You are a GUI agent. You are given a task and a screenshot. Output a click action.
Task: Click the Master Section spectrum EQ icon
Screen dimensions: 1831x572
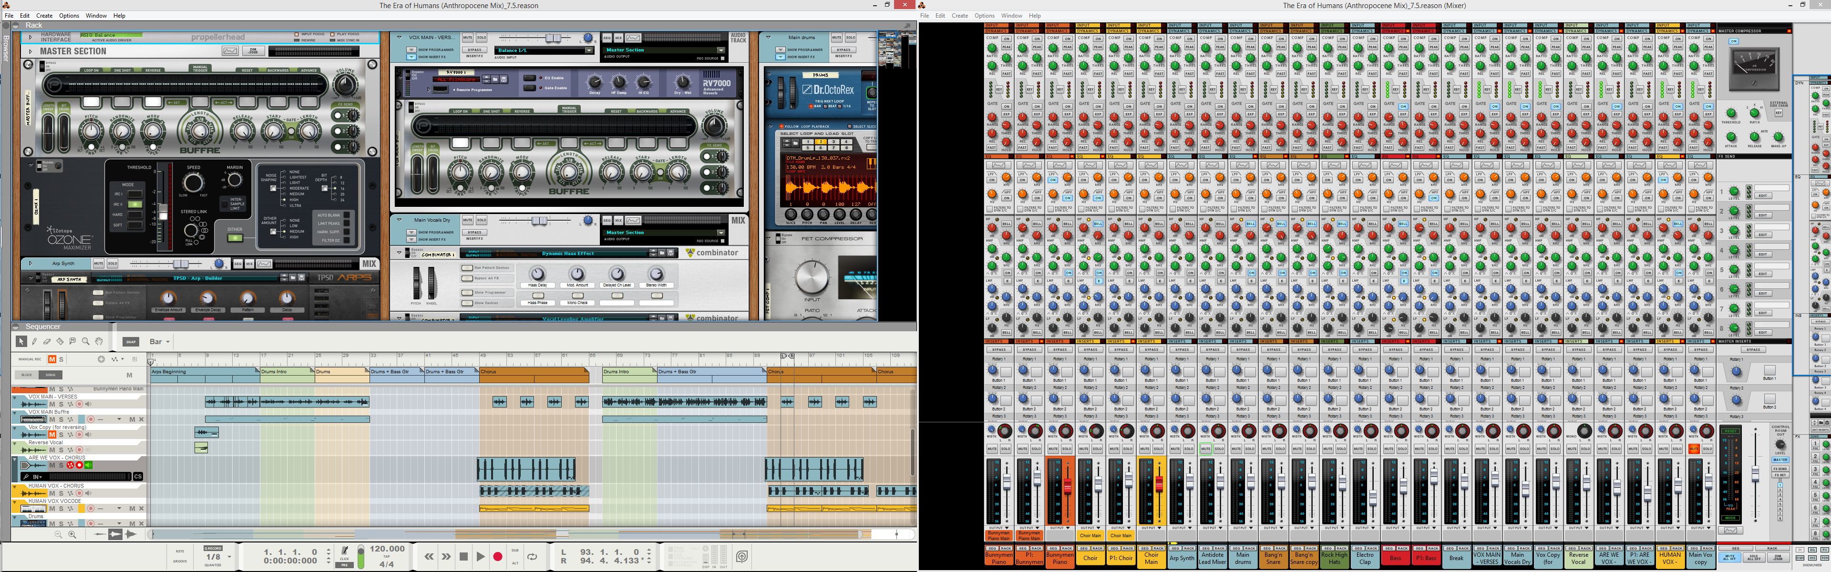[229, 51]
